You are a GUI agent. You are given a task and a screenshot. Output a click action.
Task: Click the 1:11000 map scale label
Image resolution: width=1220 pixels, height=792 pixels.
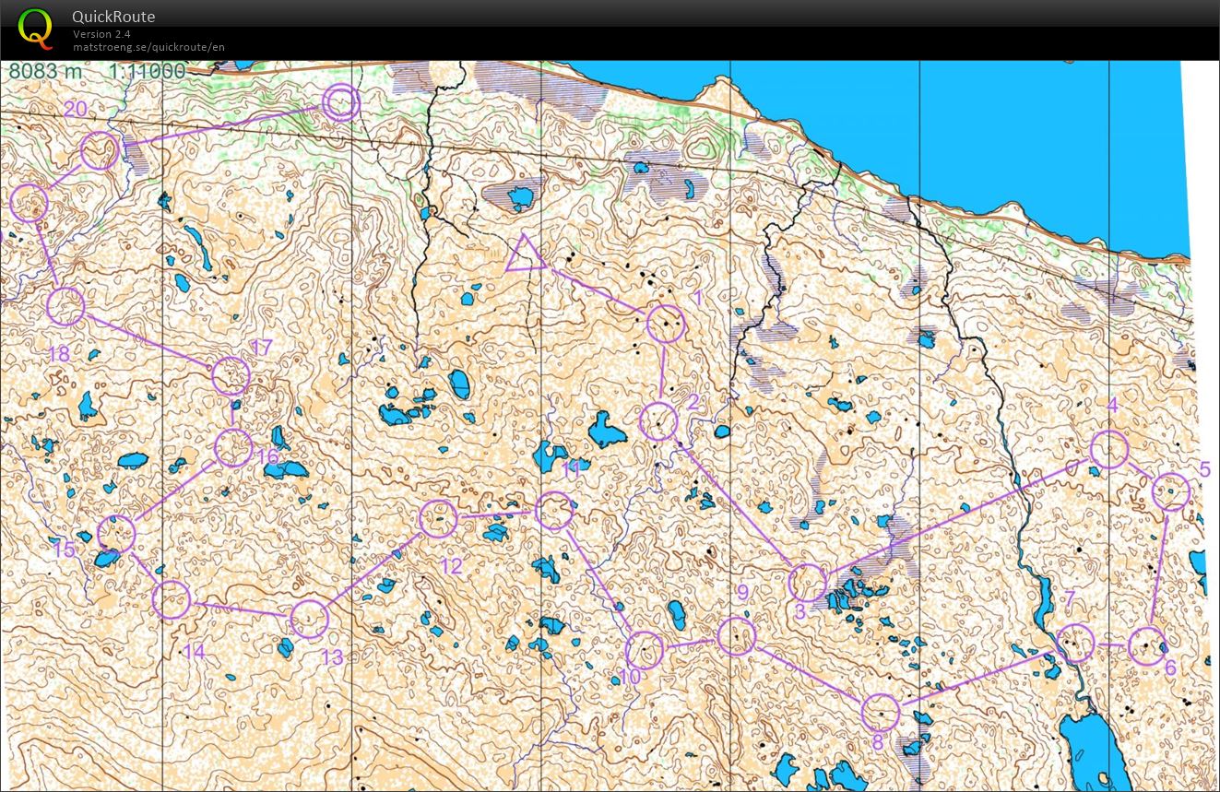(x=147, y=72)
